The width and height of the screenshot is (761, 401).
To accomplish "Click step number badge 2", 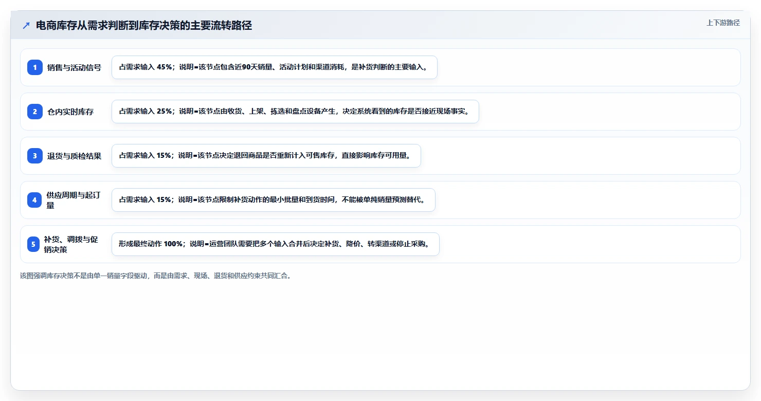I will (x=35, y=112).
